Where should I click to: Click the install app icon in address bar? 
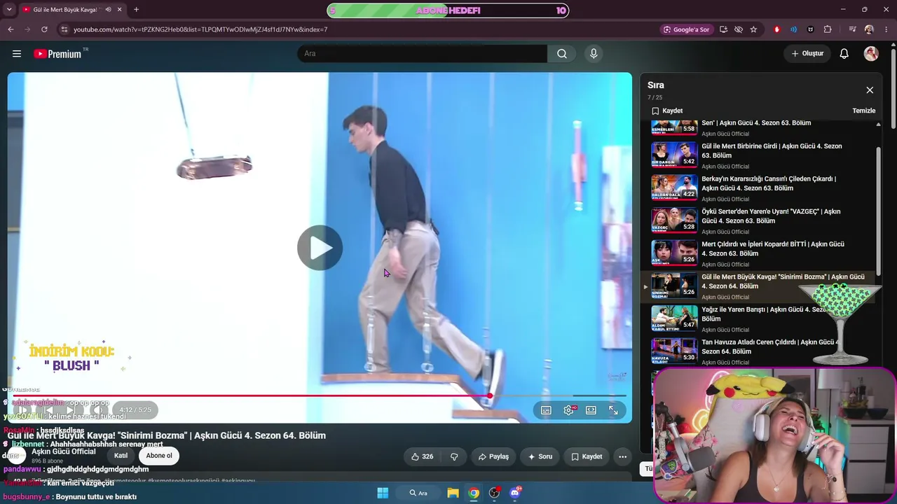click(723, 29)
